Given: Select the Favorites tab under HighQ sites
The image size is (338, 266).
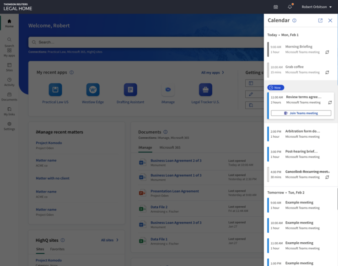Looking at the screenshot, I should click(x=57, y=249).
